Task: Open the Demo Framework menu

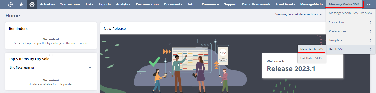Action: tap(256, 4)
